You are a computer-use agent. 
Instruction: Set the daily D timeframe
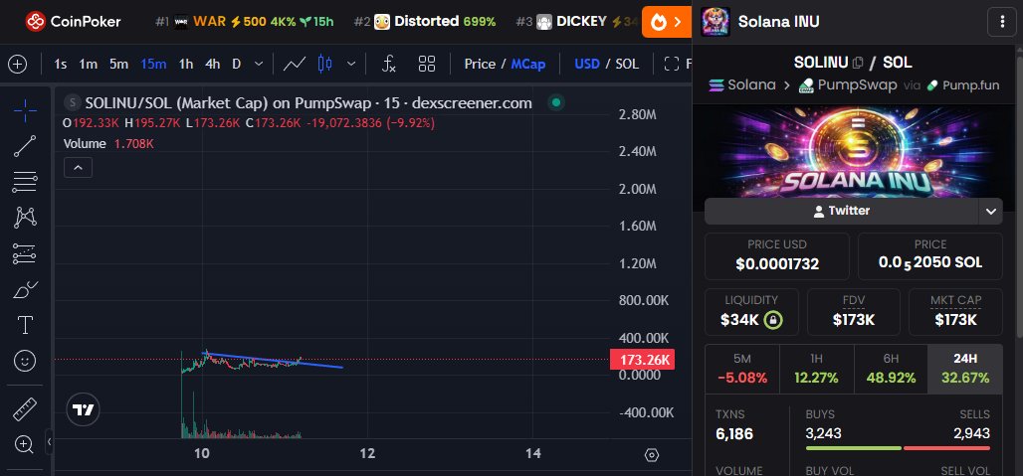click(236, 64)
